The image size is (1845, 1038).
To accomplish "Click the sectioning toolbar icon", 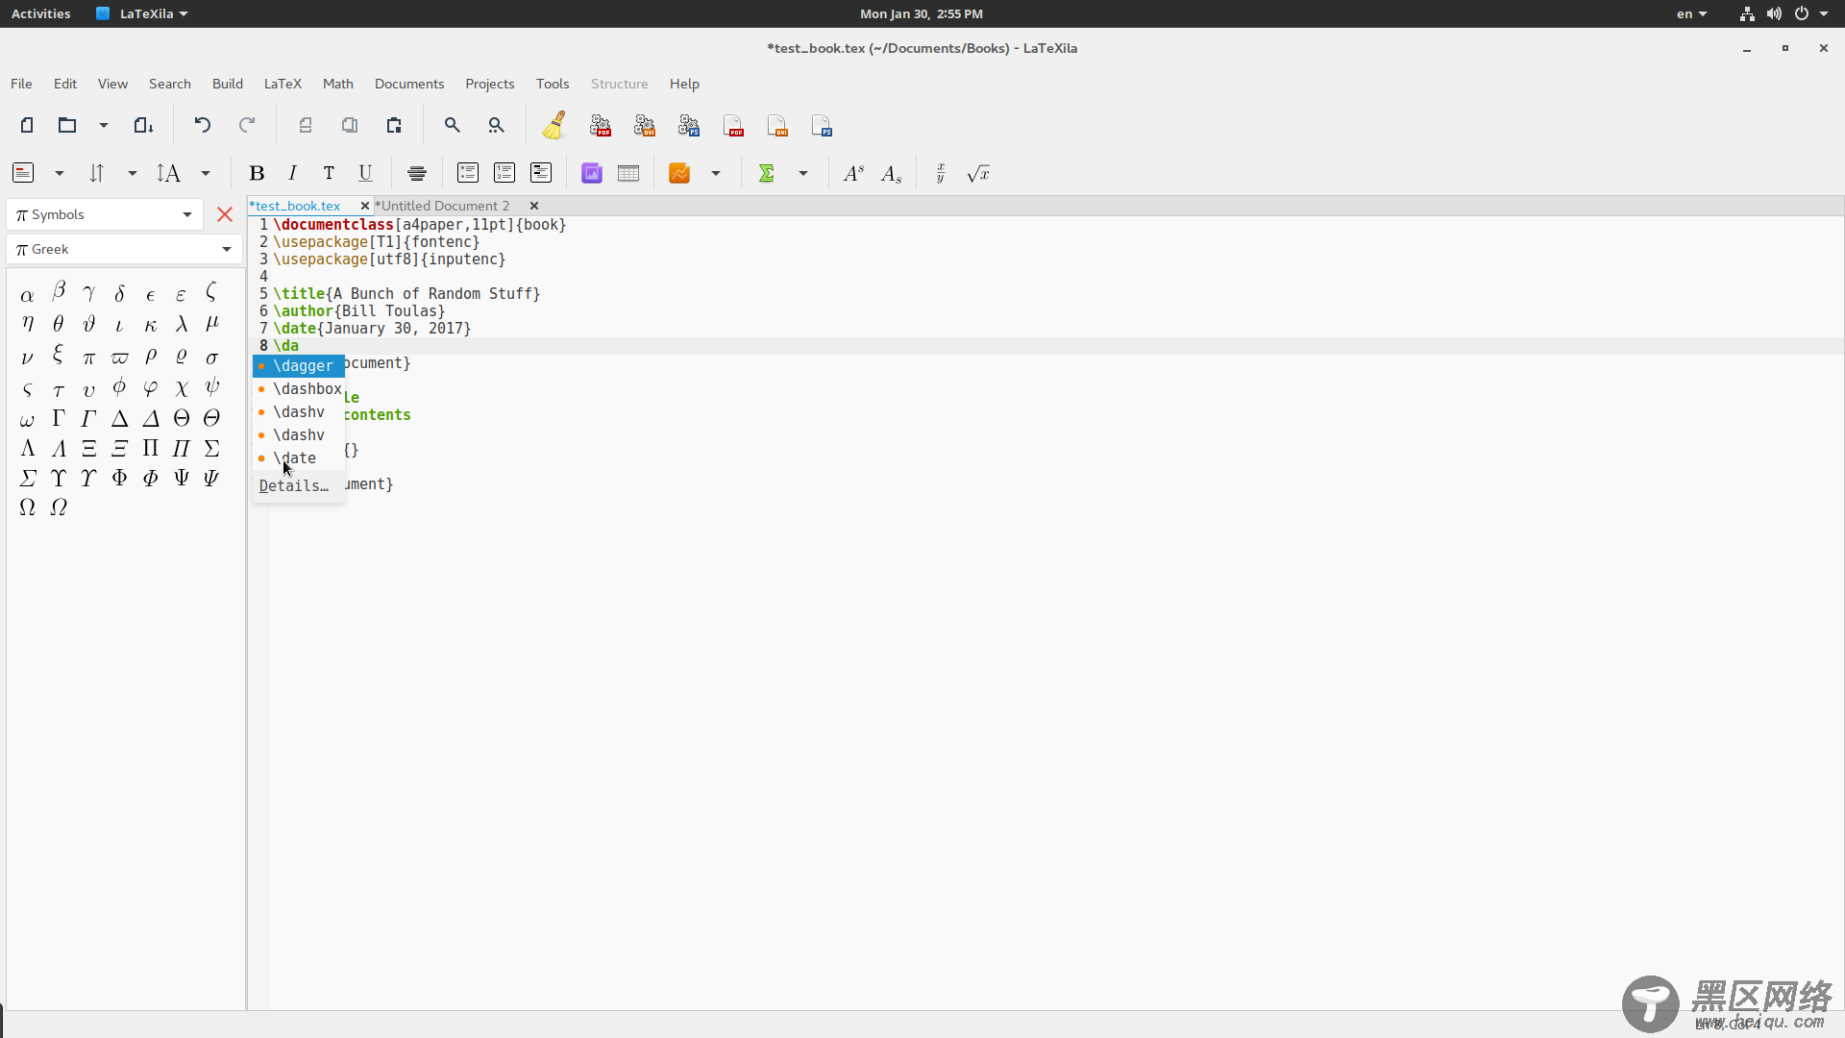I will (x=23, y=173).
